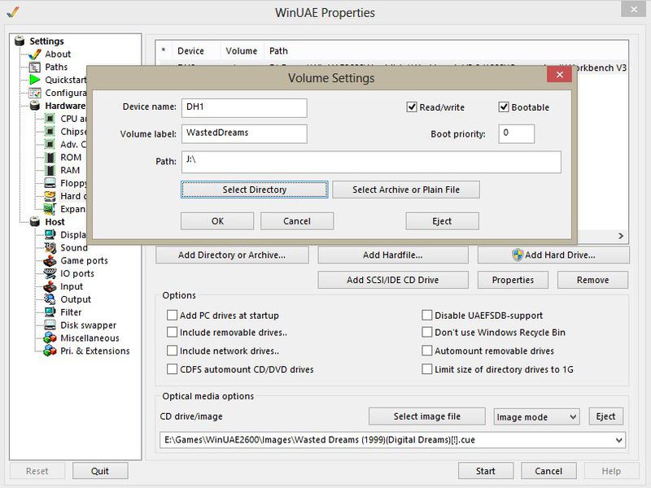Cancel the Volume Settings dialog
This screenshot has width=651, height=488.
297,221
